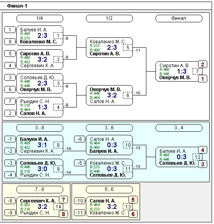
Task: Open match Сиротин vs Сергеевич box
Action: [x=40, y=60]
